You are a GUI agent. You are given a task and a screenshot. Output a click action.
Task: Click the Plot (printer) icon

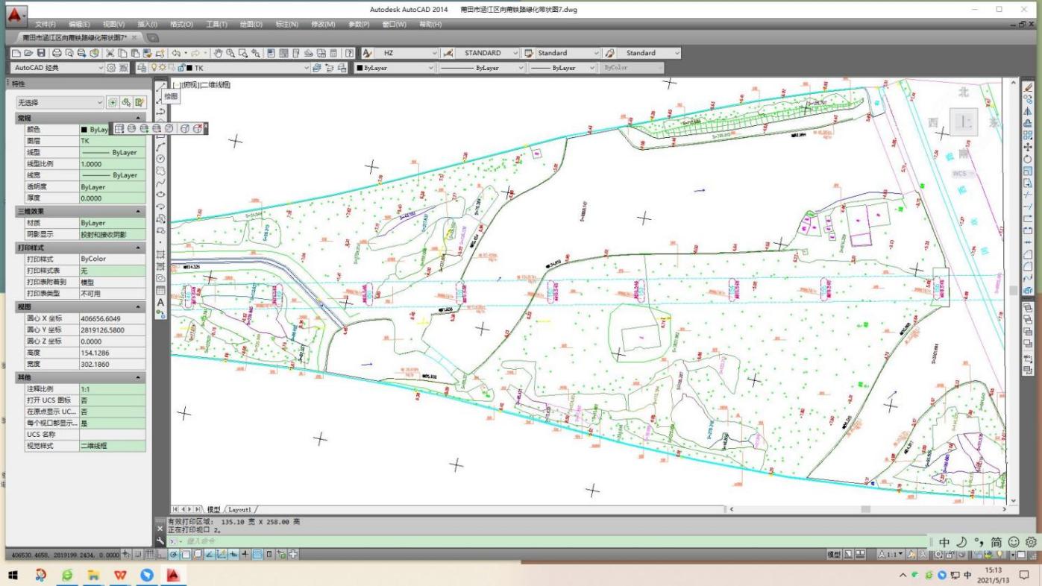[x=57, y=53]
